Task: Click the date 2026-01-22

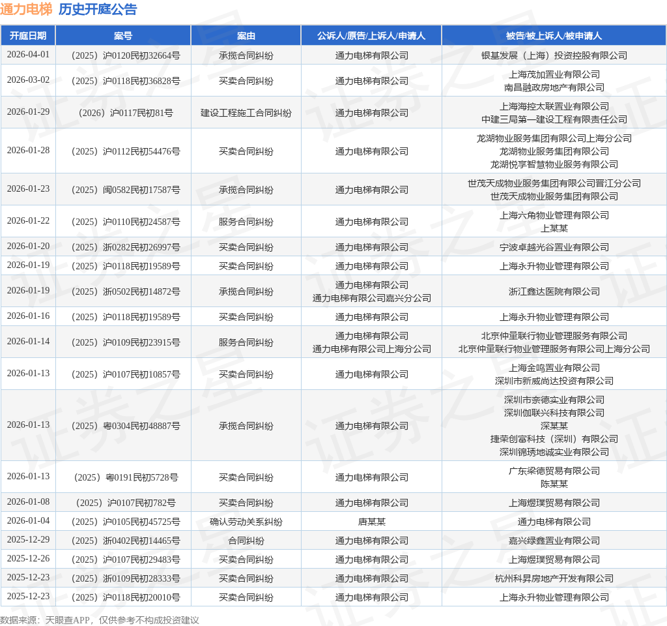Action: 28,220
